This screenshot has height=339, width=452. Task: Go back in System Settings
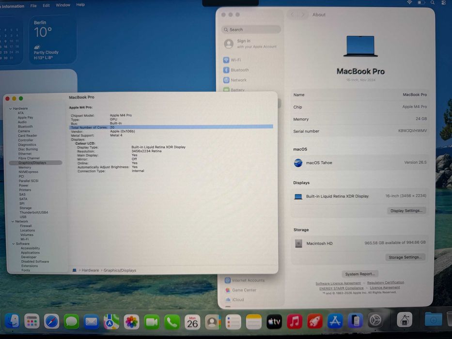click(x=293, y=15)
